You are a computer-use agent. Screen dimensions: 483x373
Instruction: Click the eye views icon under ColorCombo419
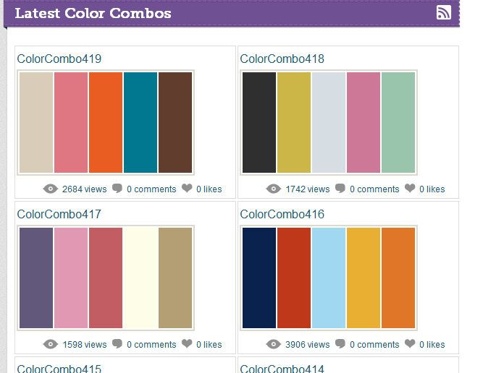click(51, 189)
